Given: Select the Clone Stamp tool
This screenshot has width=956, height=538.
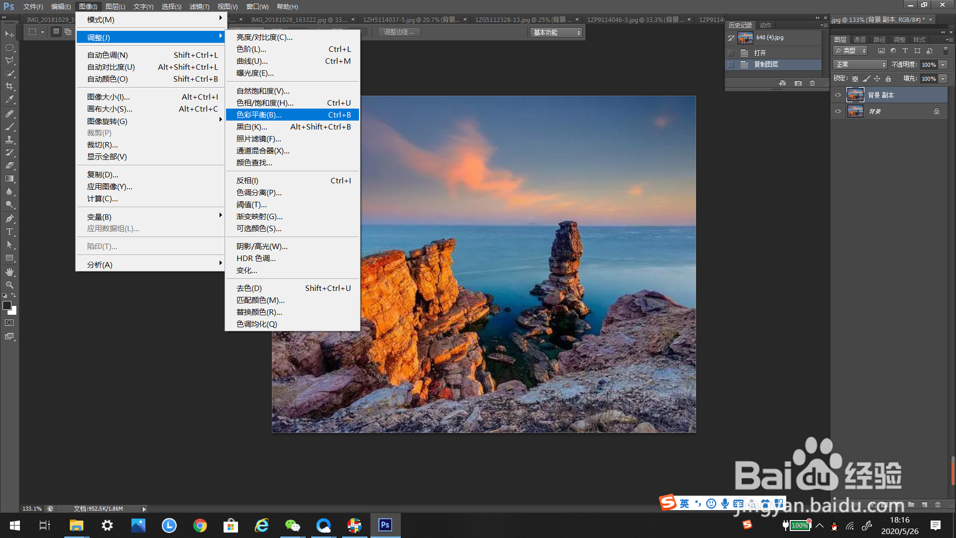Looking at the screenshot, I should [9, 139].
